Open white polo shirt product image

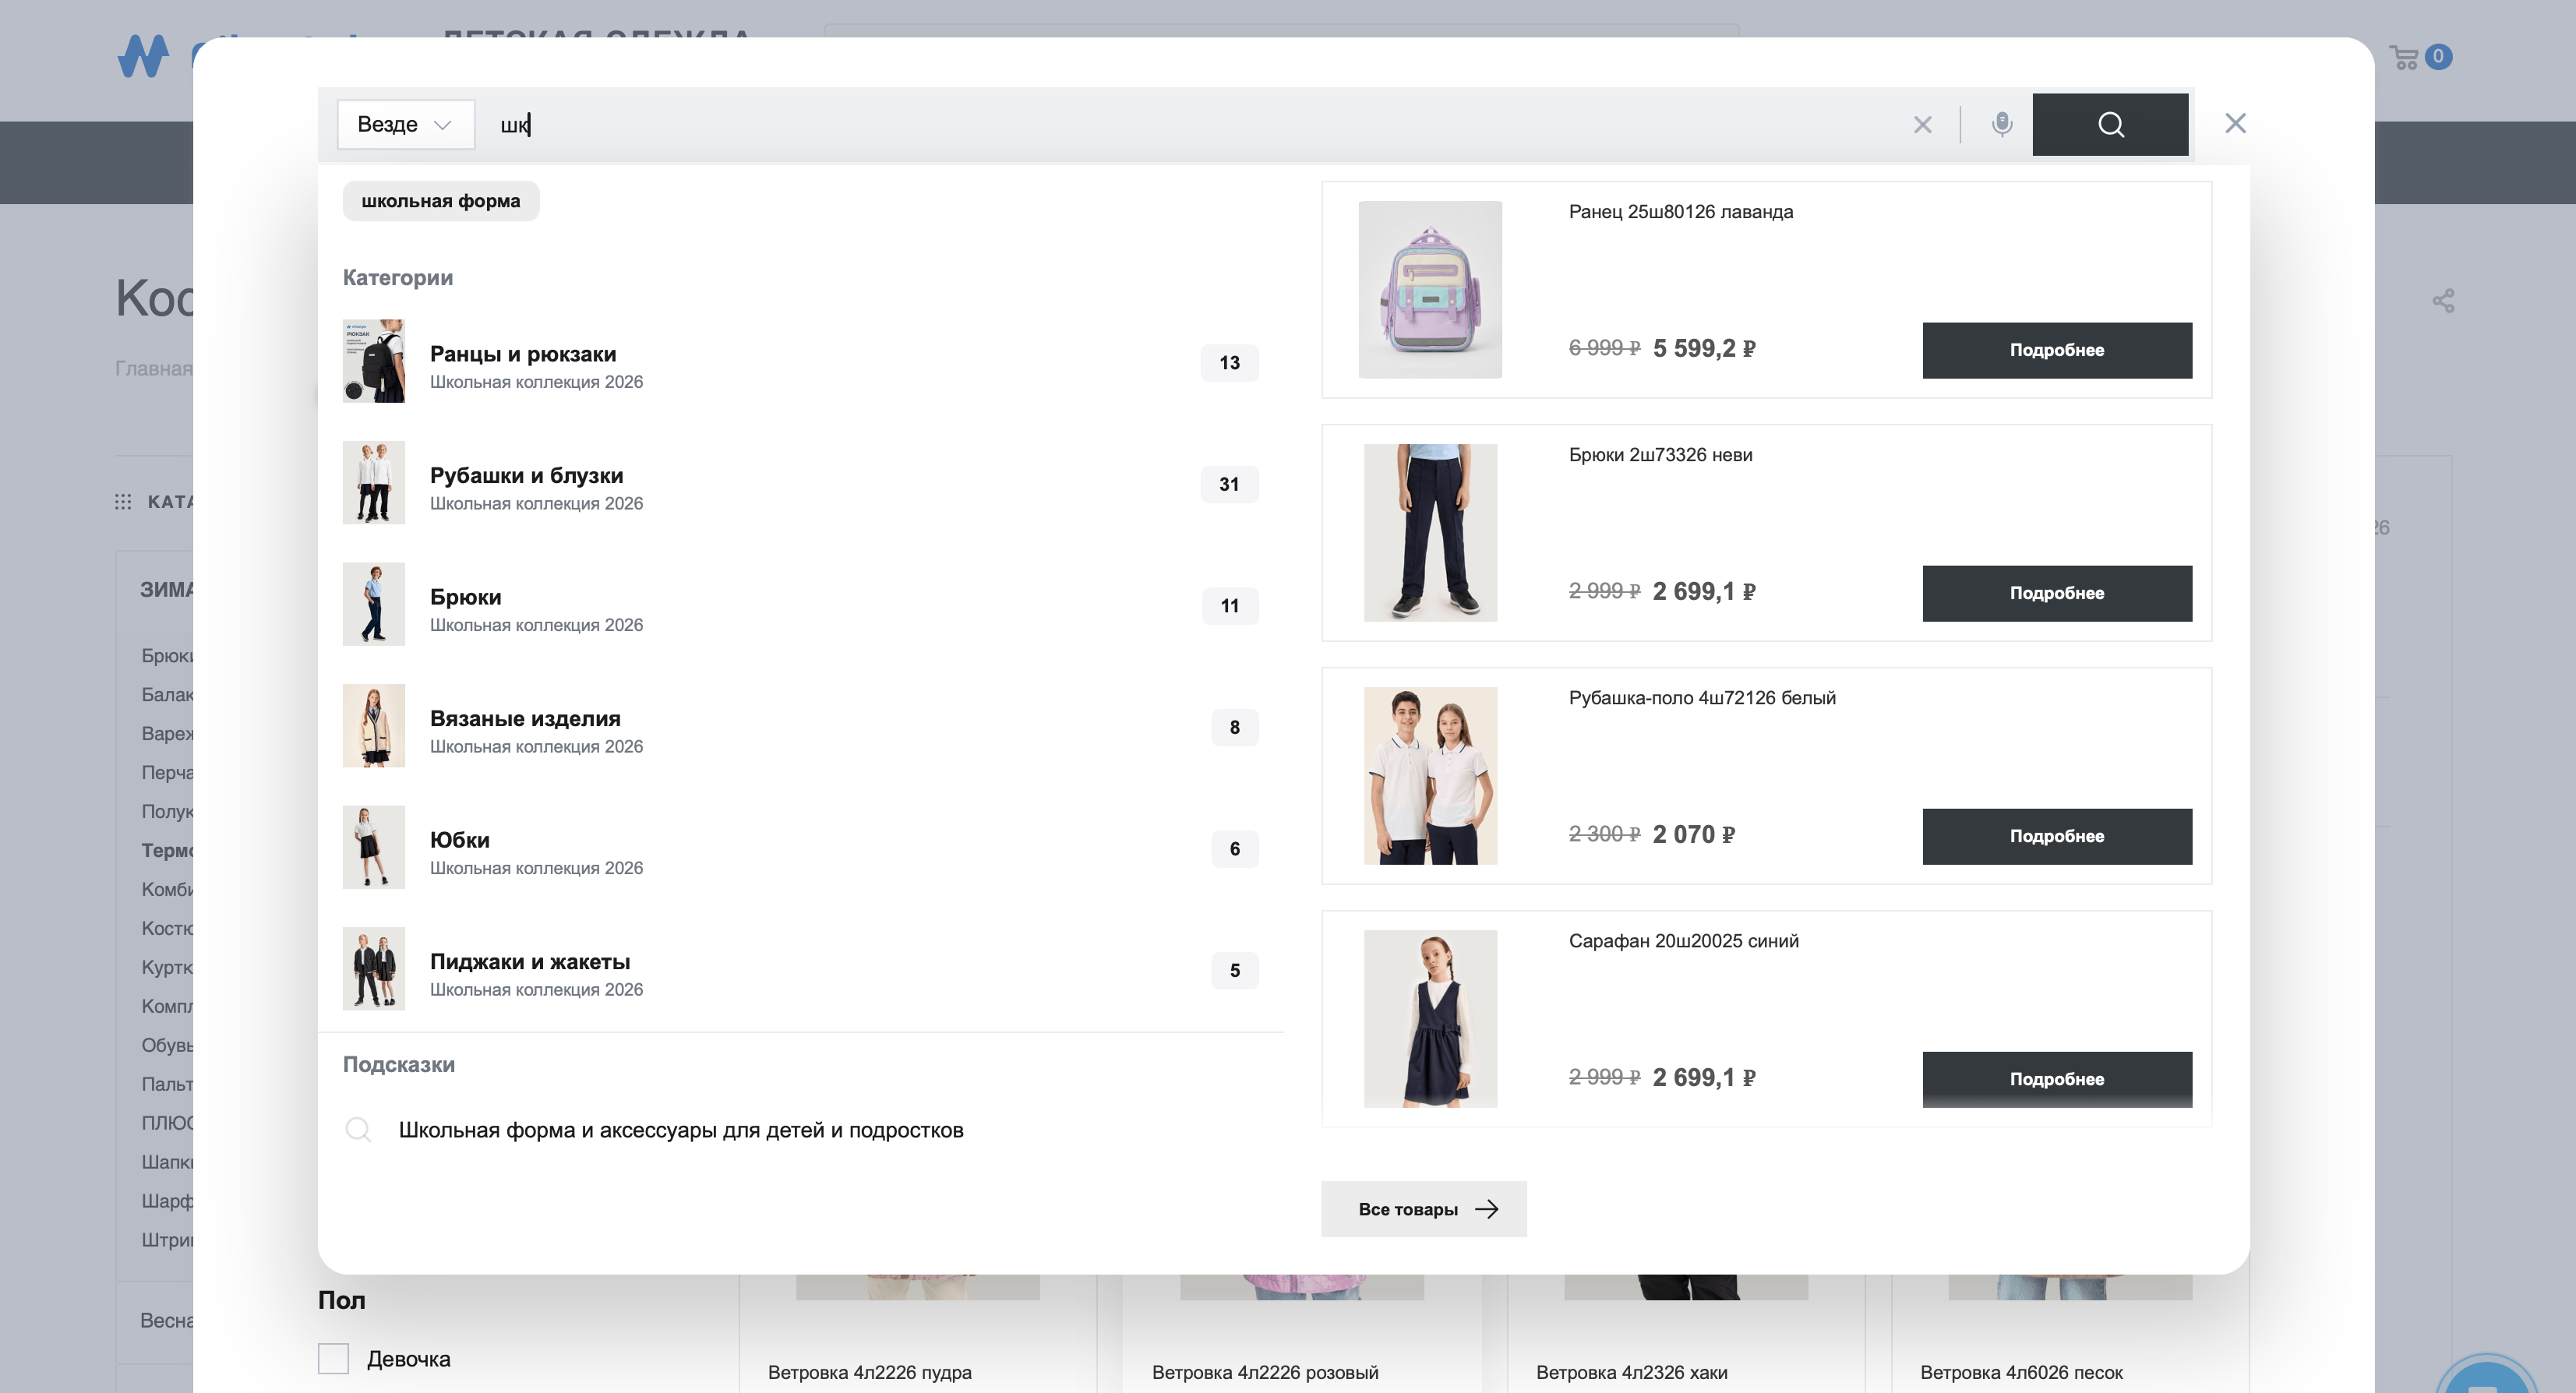pyautogui.click(x=1430, y=776)
